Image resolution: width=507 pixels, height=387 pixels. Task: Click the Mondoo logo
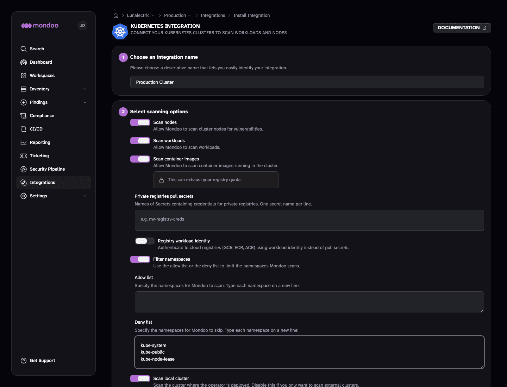coord(40,25)
